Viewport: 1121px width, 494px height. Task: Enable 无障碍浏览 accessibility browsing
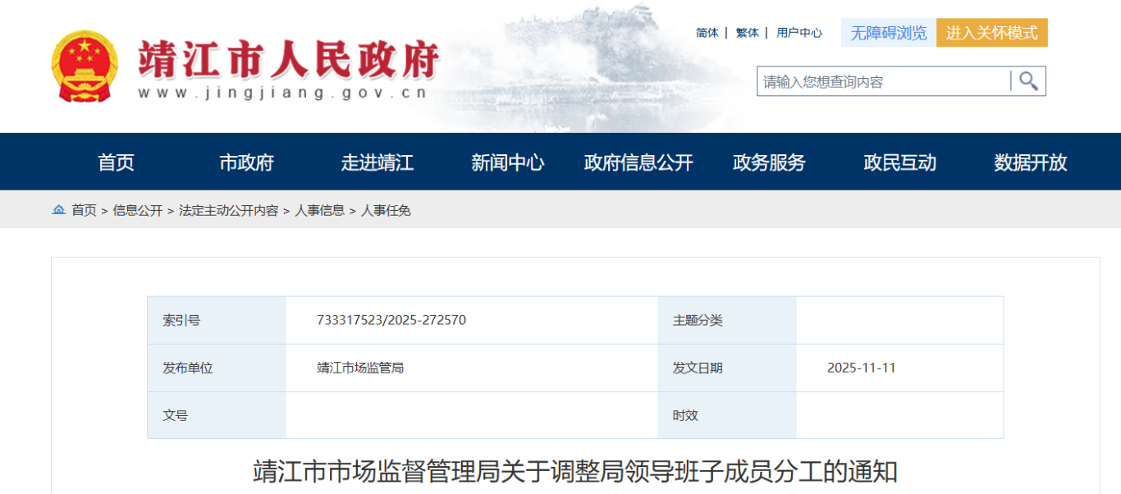click(x=888, y=33)
